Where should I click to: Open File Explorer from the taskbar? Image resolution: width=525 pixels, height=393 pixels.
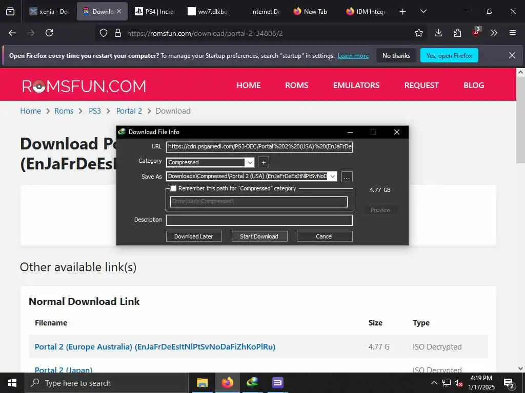pos(202,383)
